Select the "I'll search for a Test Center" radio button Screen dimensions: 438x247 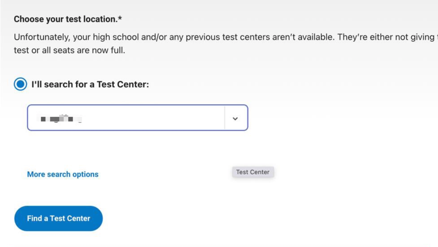(20, 84)
